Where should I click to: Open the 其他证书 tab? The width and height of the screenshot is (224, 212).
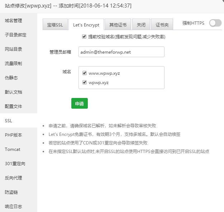[118, 25]
